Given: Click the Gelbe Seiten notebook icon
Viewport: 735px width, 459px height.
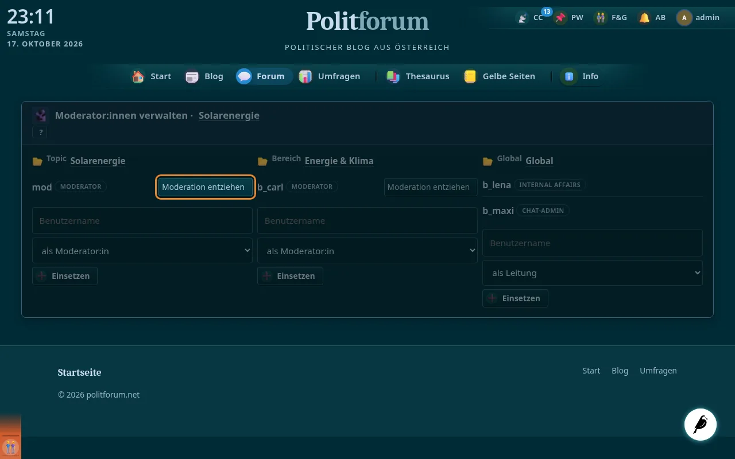Looking at the screenshot, I should click(x=470, y=76).
